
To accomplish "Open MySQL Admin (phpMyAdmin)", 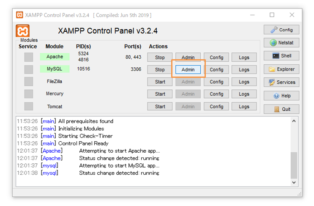I will tap(188, 69).
